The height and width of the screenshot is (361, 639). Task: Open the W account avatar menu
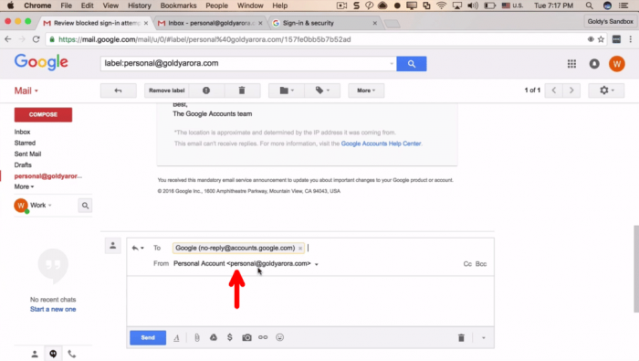pos(616,64)
